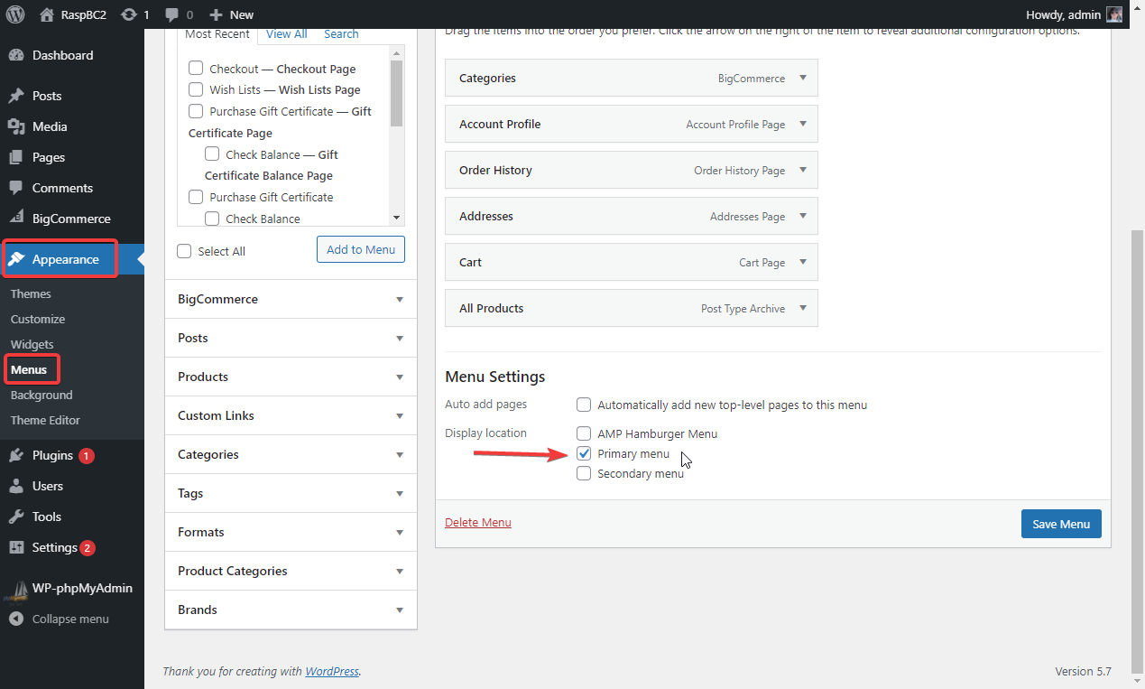Open the updates icon in admin bar
The height and width of the screenshot is (689, 1145).
(x=129, y=14)
